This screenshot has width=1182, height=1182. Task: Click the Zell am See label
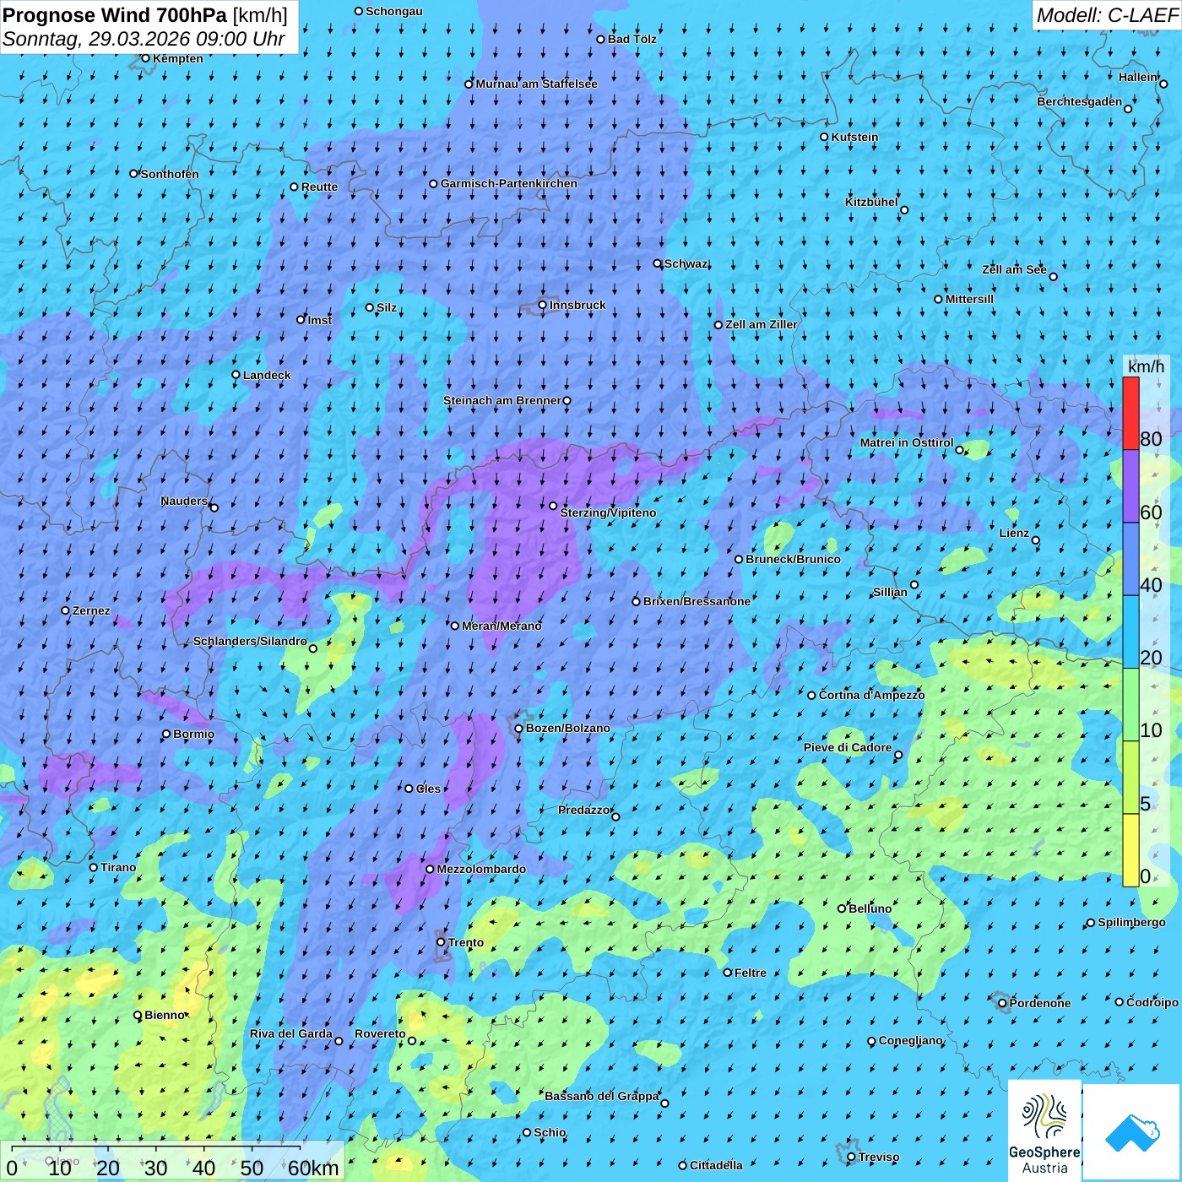point(1014,269)
